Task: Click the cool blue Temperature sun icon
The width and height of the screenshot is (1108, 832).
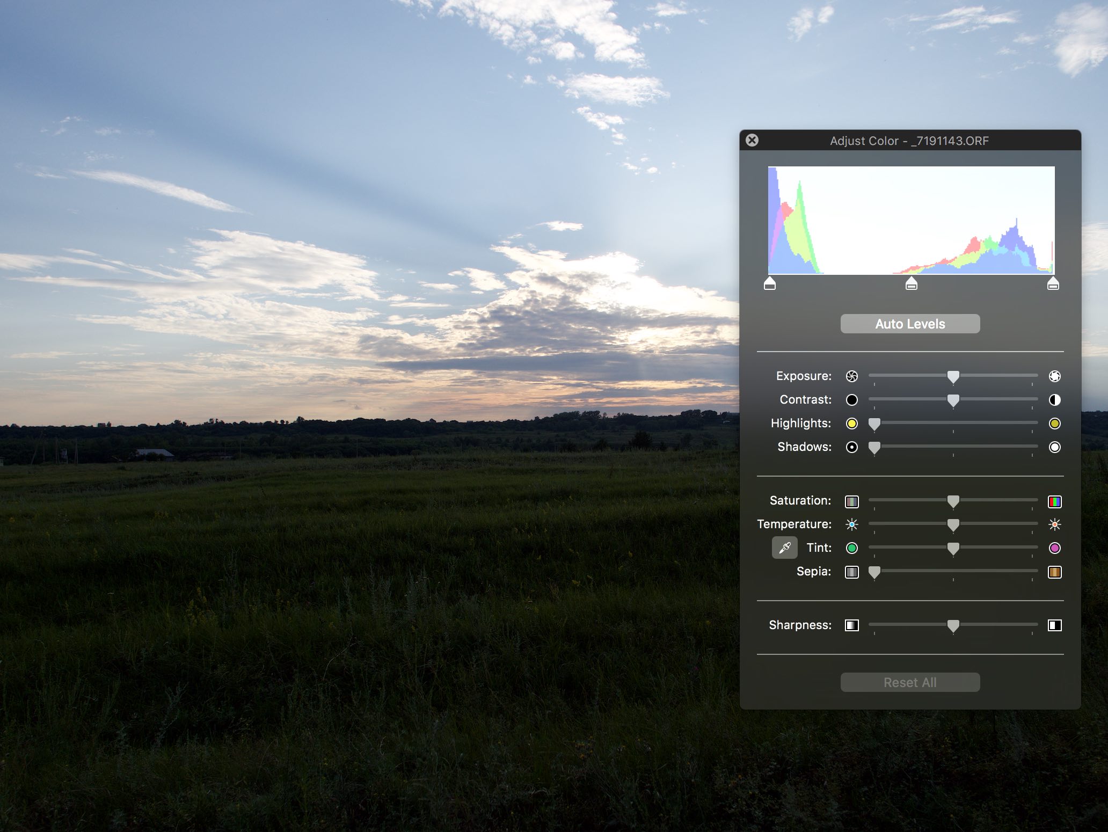Action: tap(852, 524)
